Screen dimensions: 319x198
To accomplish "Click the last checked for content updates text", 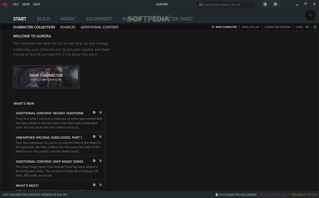I will (35, 195).
